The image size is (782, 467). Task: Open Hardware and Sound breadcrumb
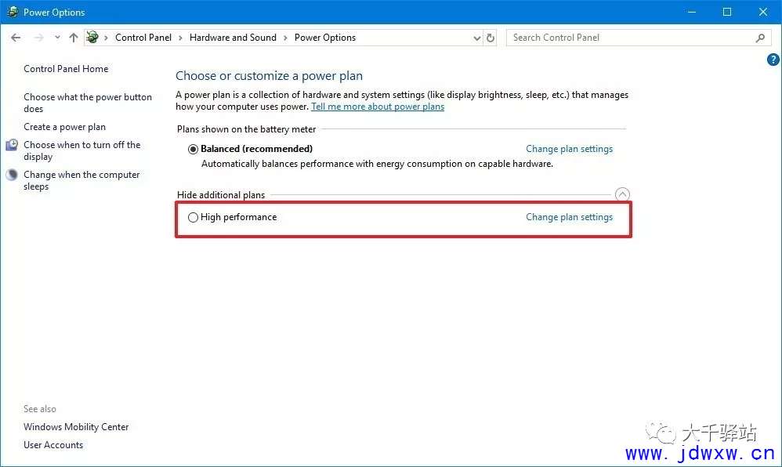click(233, 38)
